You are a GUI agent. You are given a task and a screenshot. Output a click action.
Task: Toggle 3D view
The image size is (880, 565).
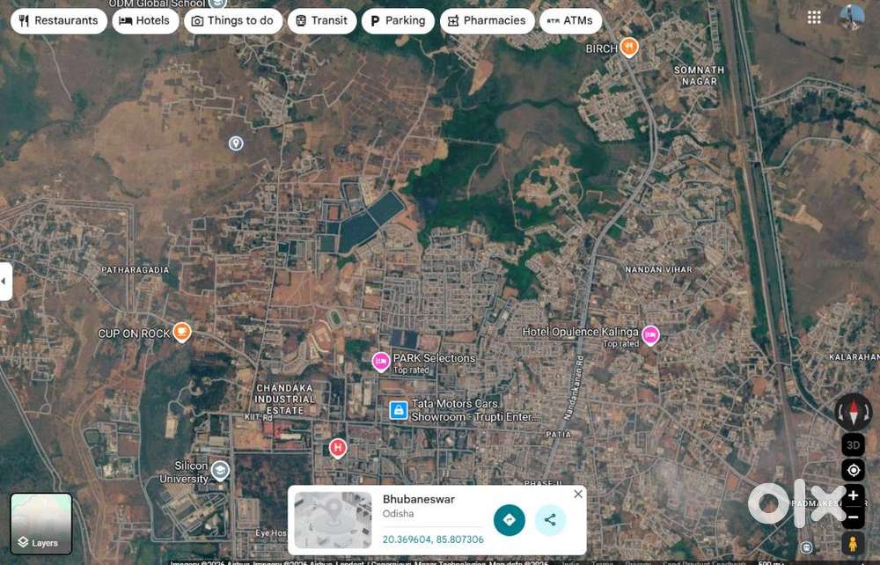pyautogui.click(x=853, y=445)
